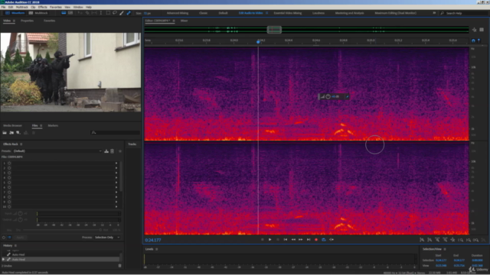This screenshot has width=490, height=275.
Task: Click Import File icon in Files panel
Action: [x=11, y=133]
